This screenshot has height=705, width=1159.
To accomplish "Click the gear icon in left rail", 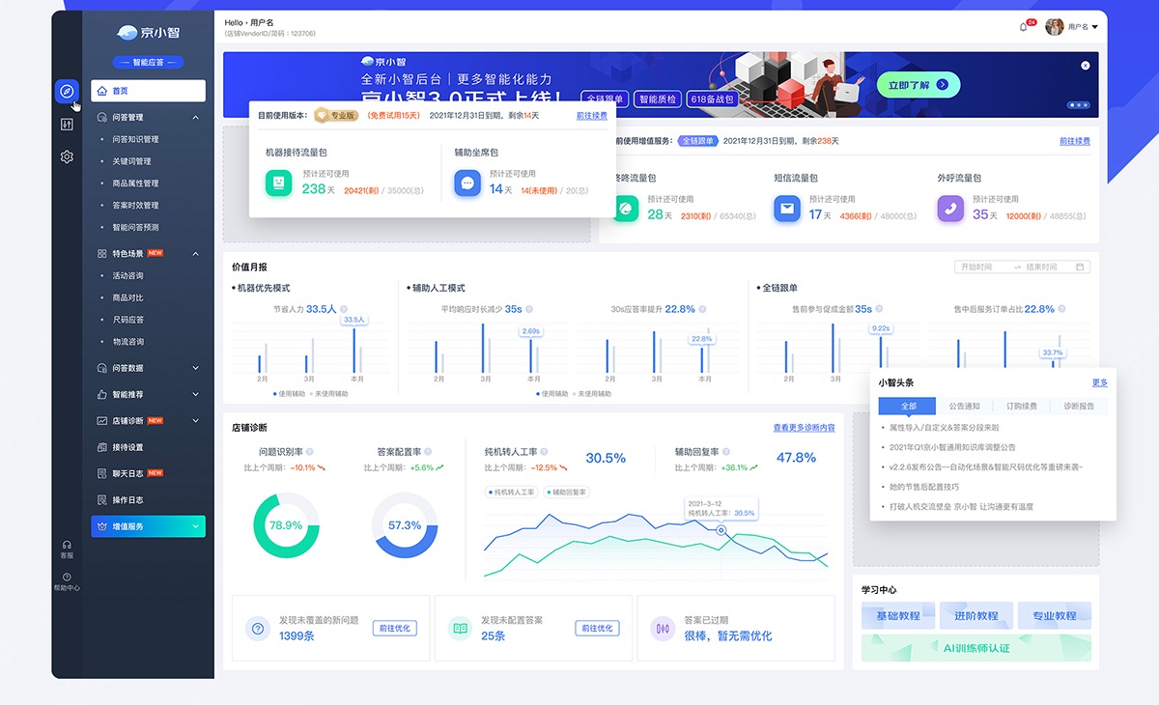I will point(67,156).
